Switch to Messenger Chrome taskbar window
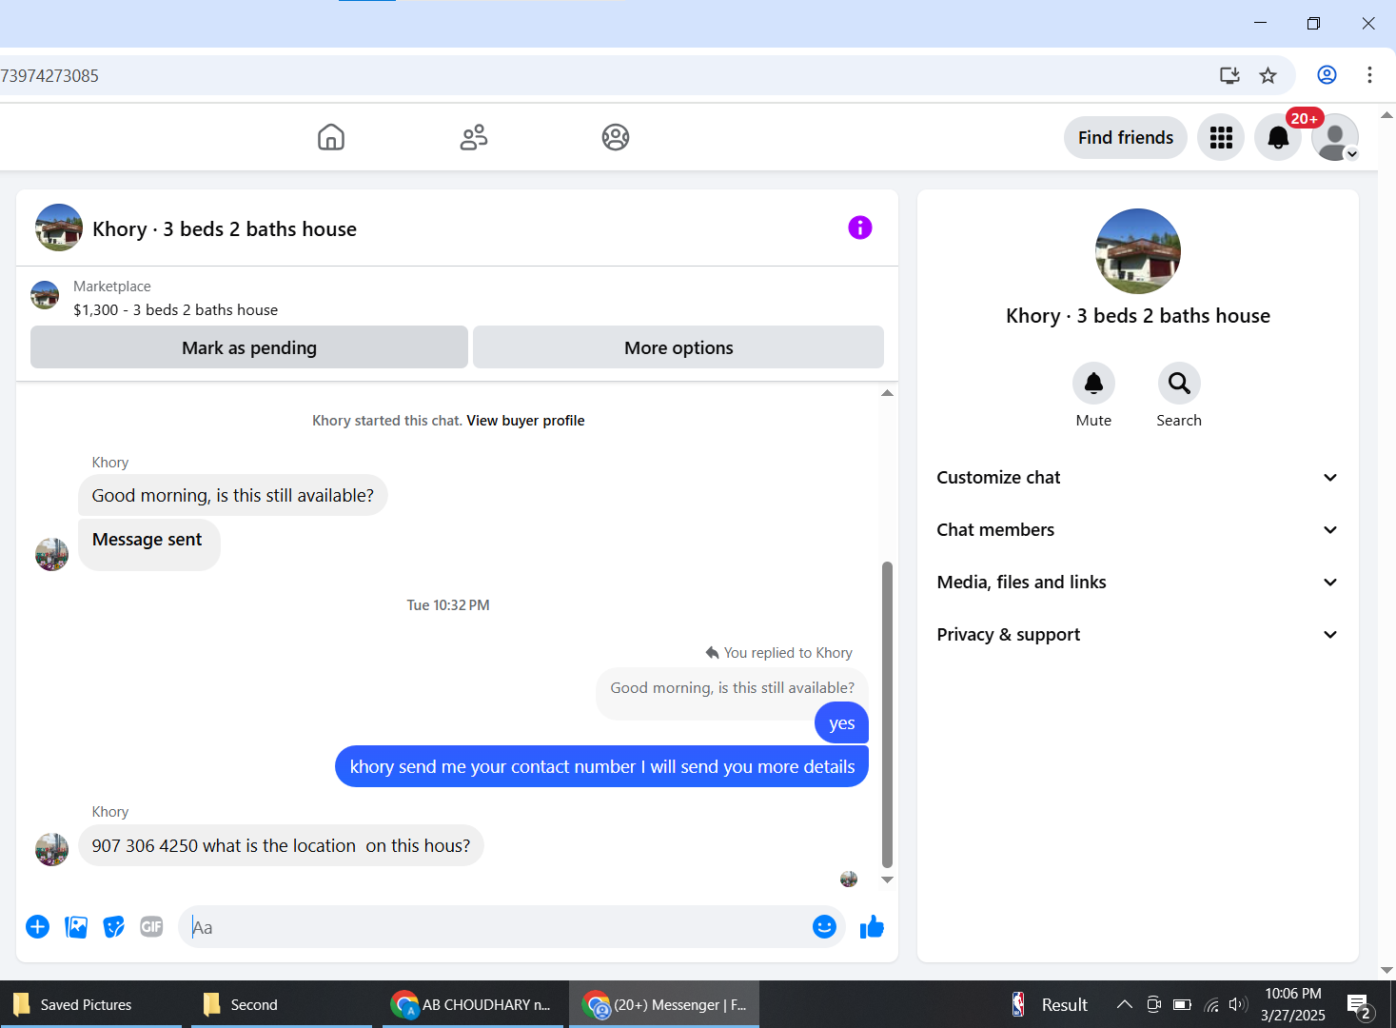The width and height of the screenshot is (1396, 1028). click(x=664, y=1004)
